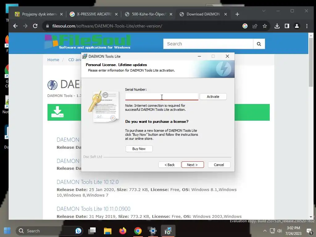Viewport: 316px width, 237px height.
Task: Cancel the DAEMON Tools Lite setup
Action: point(219,165)
